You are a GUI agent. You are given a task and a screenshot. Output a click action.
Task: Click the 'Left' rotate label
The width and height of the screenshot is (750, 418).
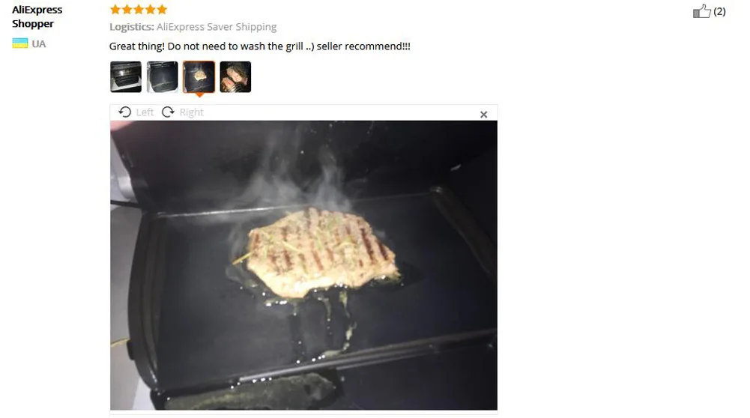pyautogui.click(x=145, y=112)
